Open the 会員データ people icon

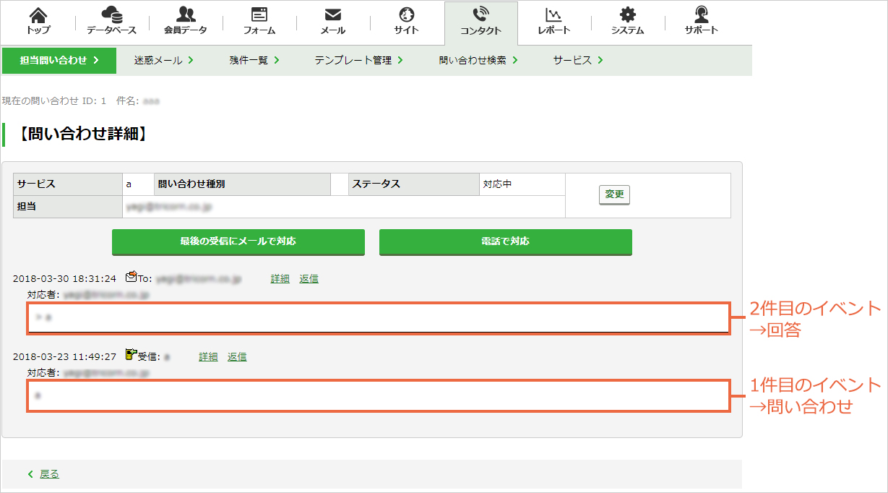pos(185,14)
